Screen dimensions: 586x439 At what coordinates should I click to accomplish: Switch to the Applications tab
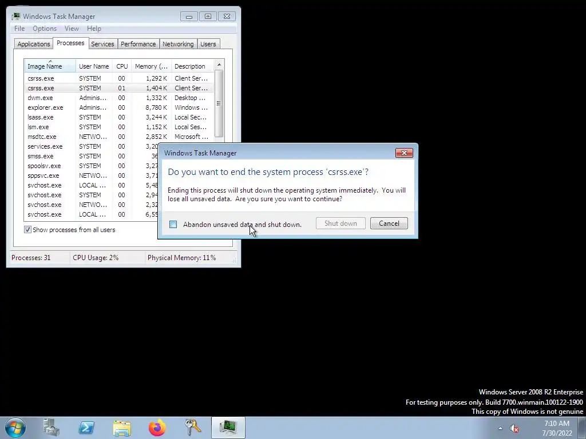click(x=34, y=44)
